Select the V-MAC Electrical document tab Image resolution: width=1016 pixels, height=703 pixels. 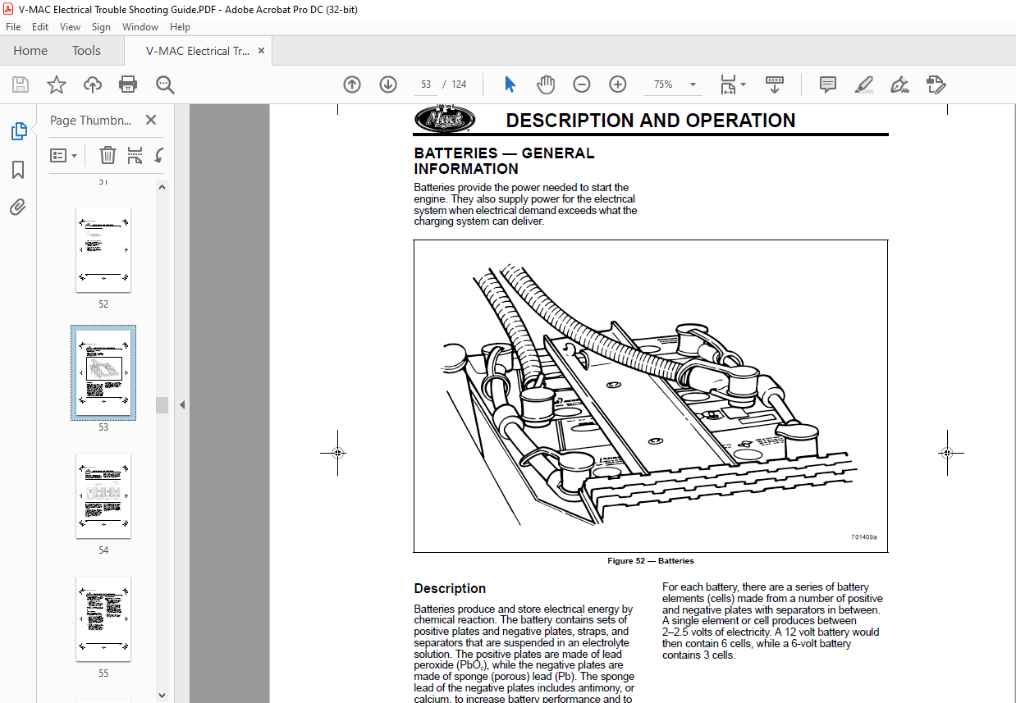[199, 51]
